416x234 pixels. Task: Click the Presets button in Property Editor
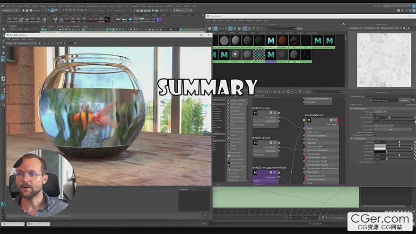tap(404, 100)
